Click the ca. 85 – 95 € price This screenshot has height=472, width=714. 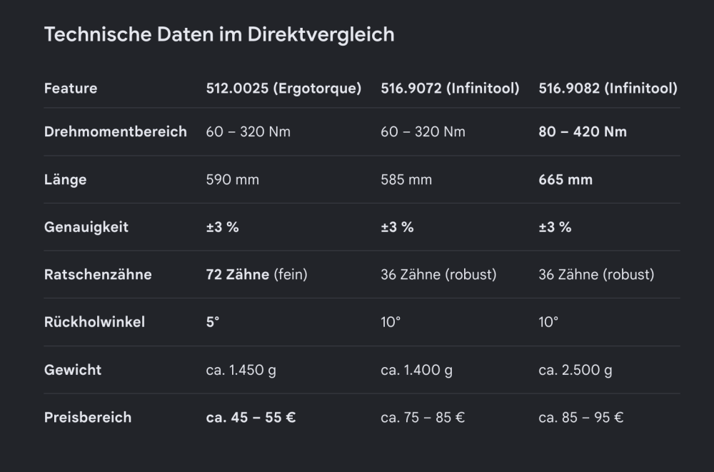tap(580, 417)
